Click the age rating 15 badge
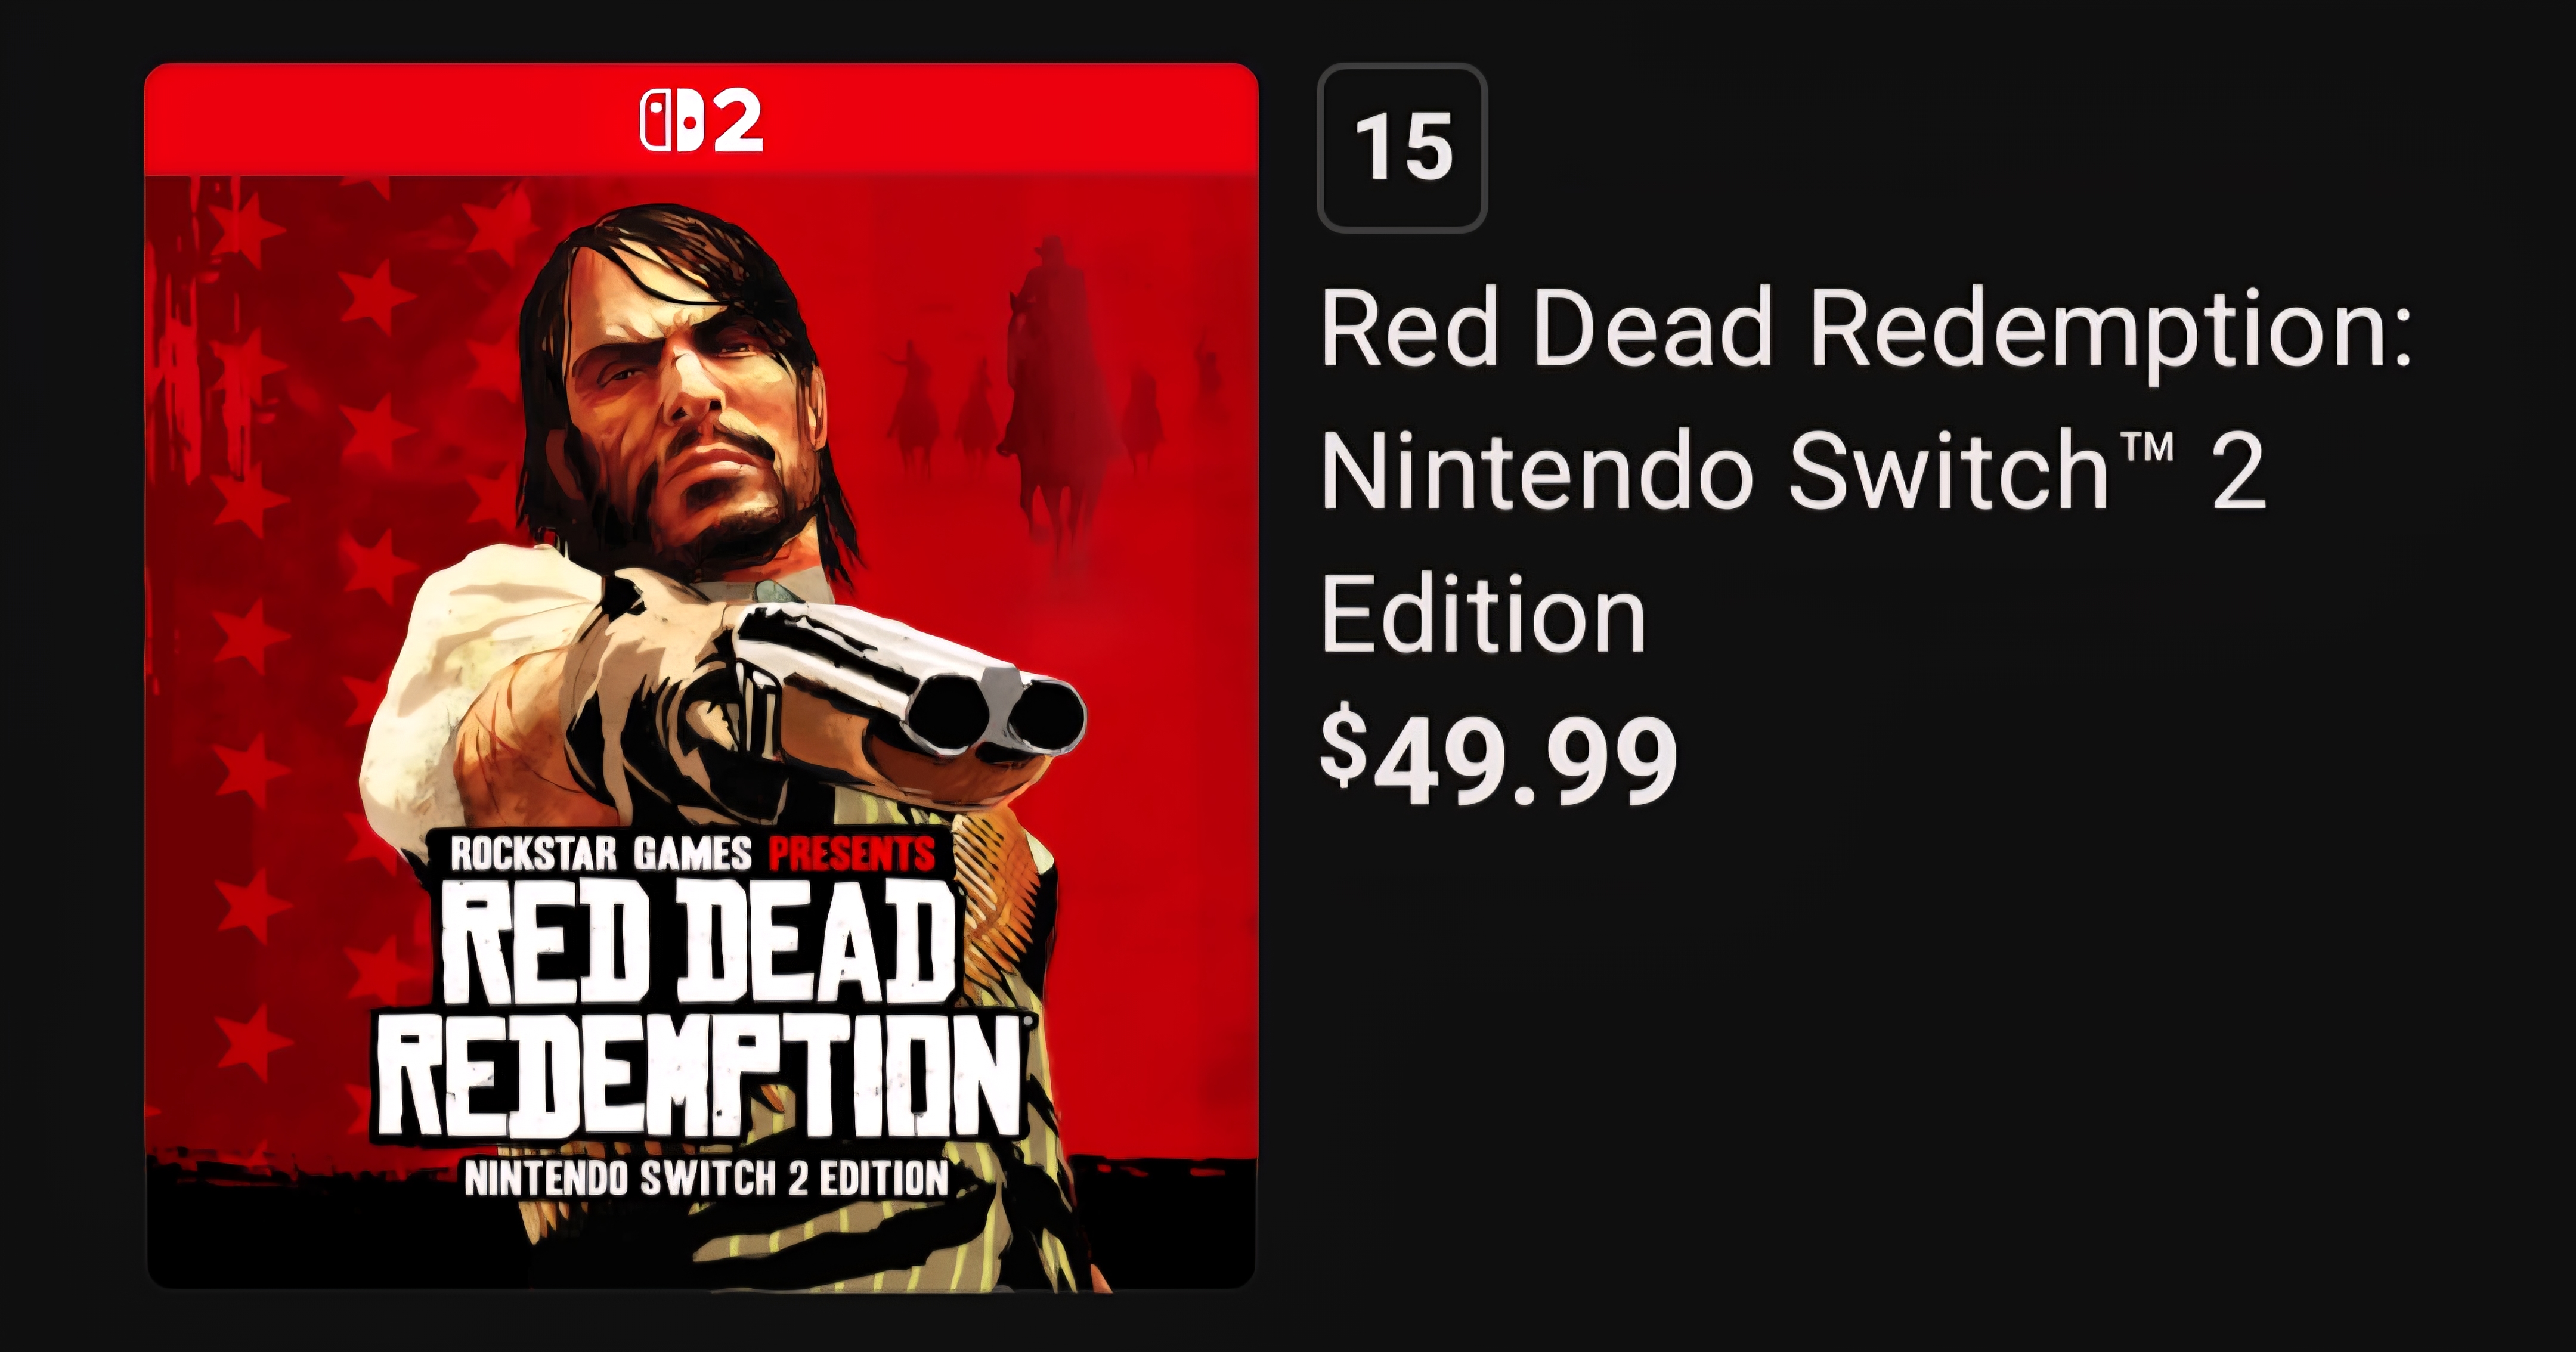 (1402, 148)
